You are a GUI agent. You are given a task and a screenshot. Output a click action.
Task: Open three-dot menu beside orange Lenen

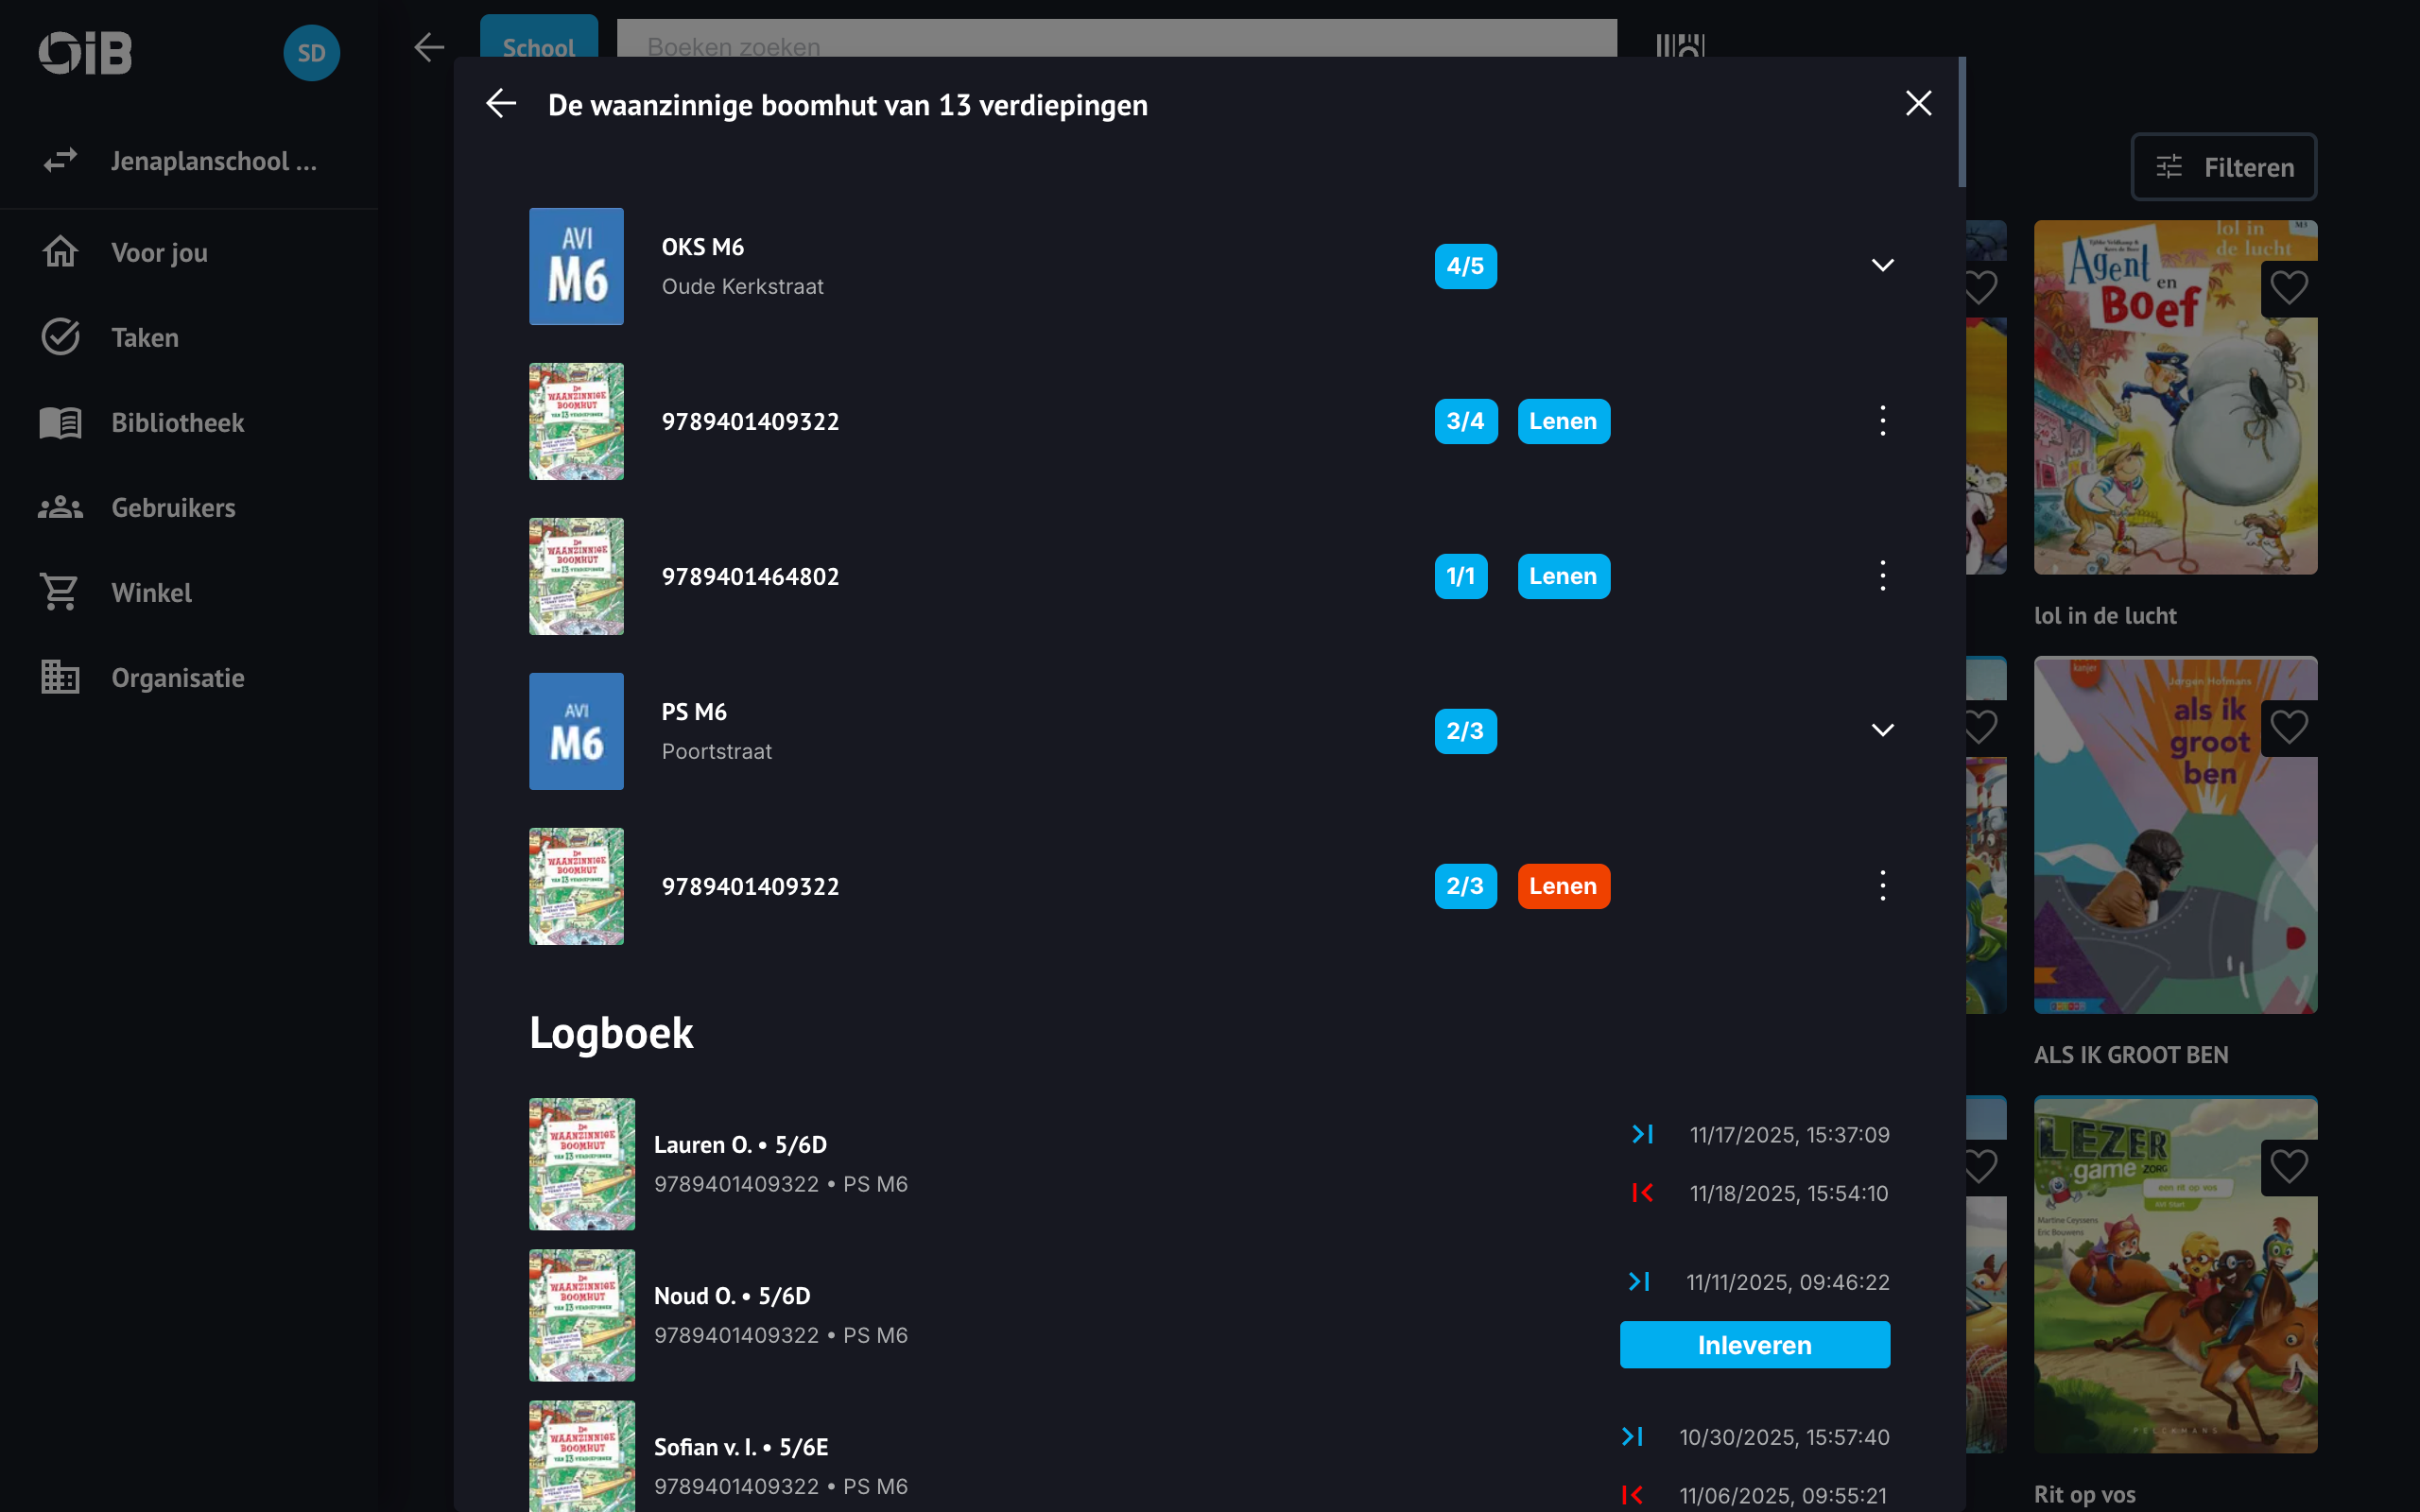coord(1882,886)
